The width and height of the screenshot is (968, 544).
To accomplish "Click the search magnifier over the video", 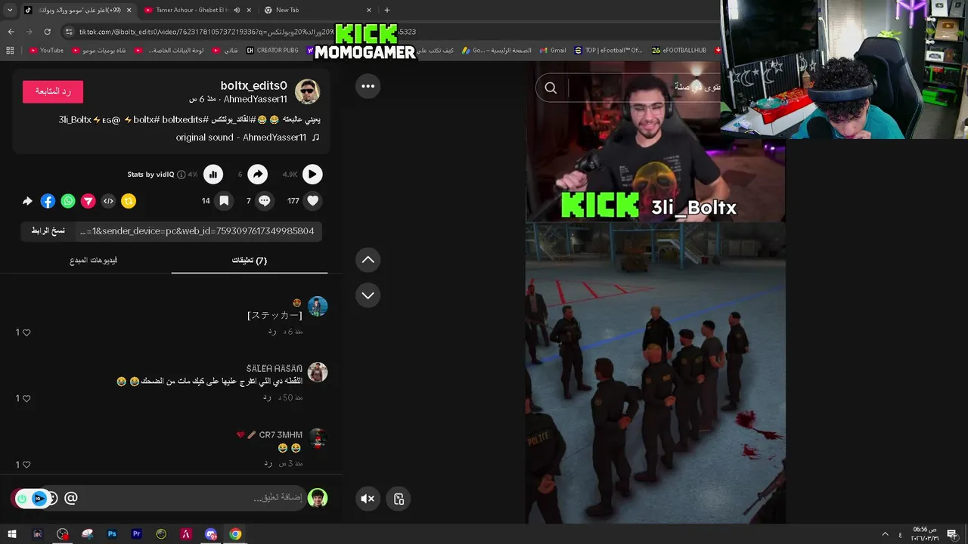I will coord(551,88).
